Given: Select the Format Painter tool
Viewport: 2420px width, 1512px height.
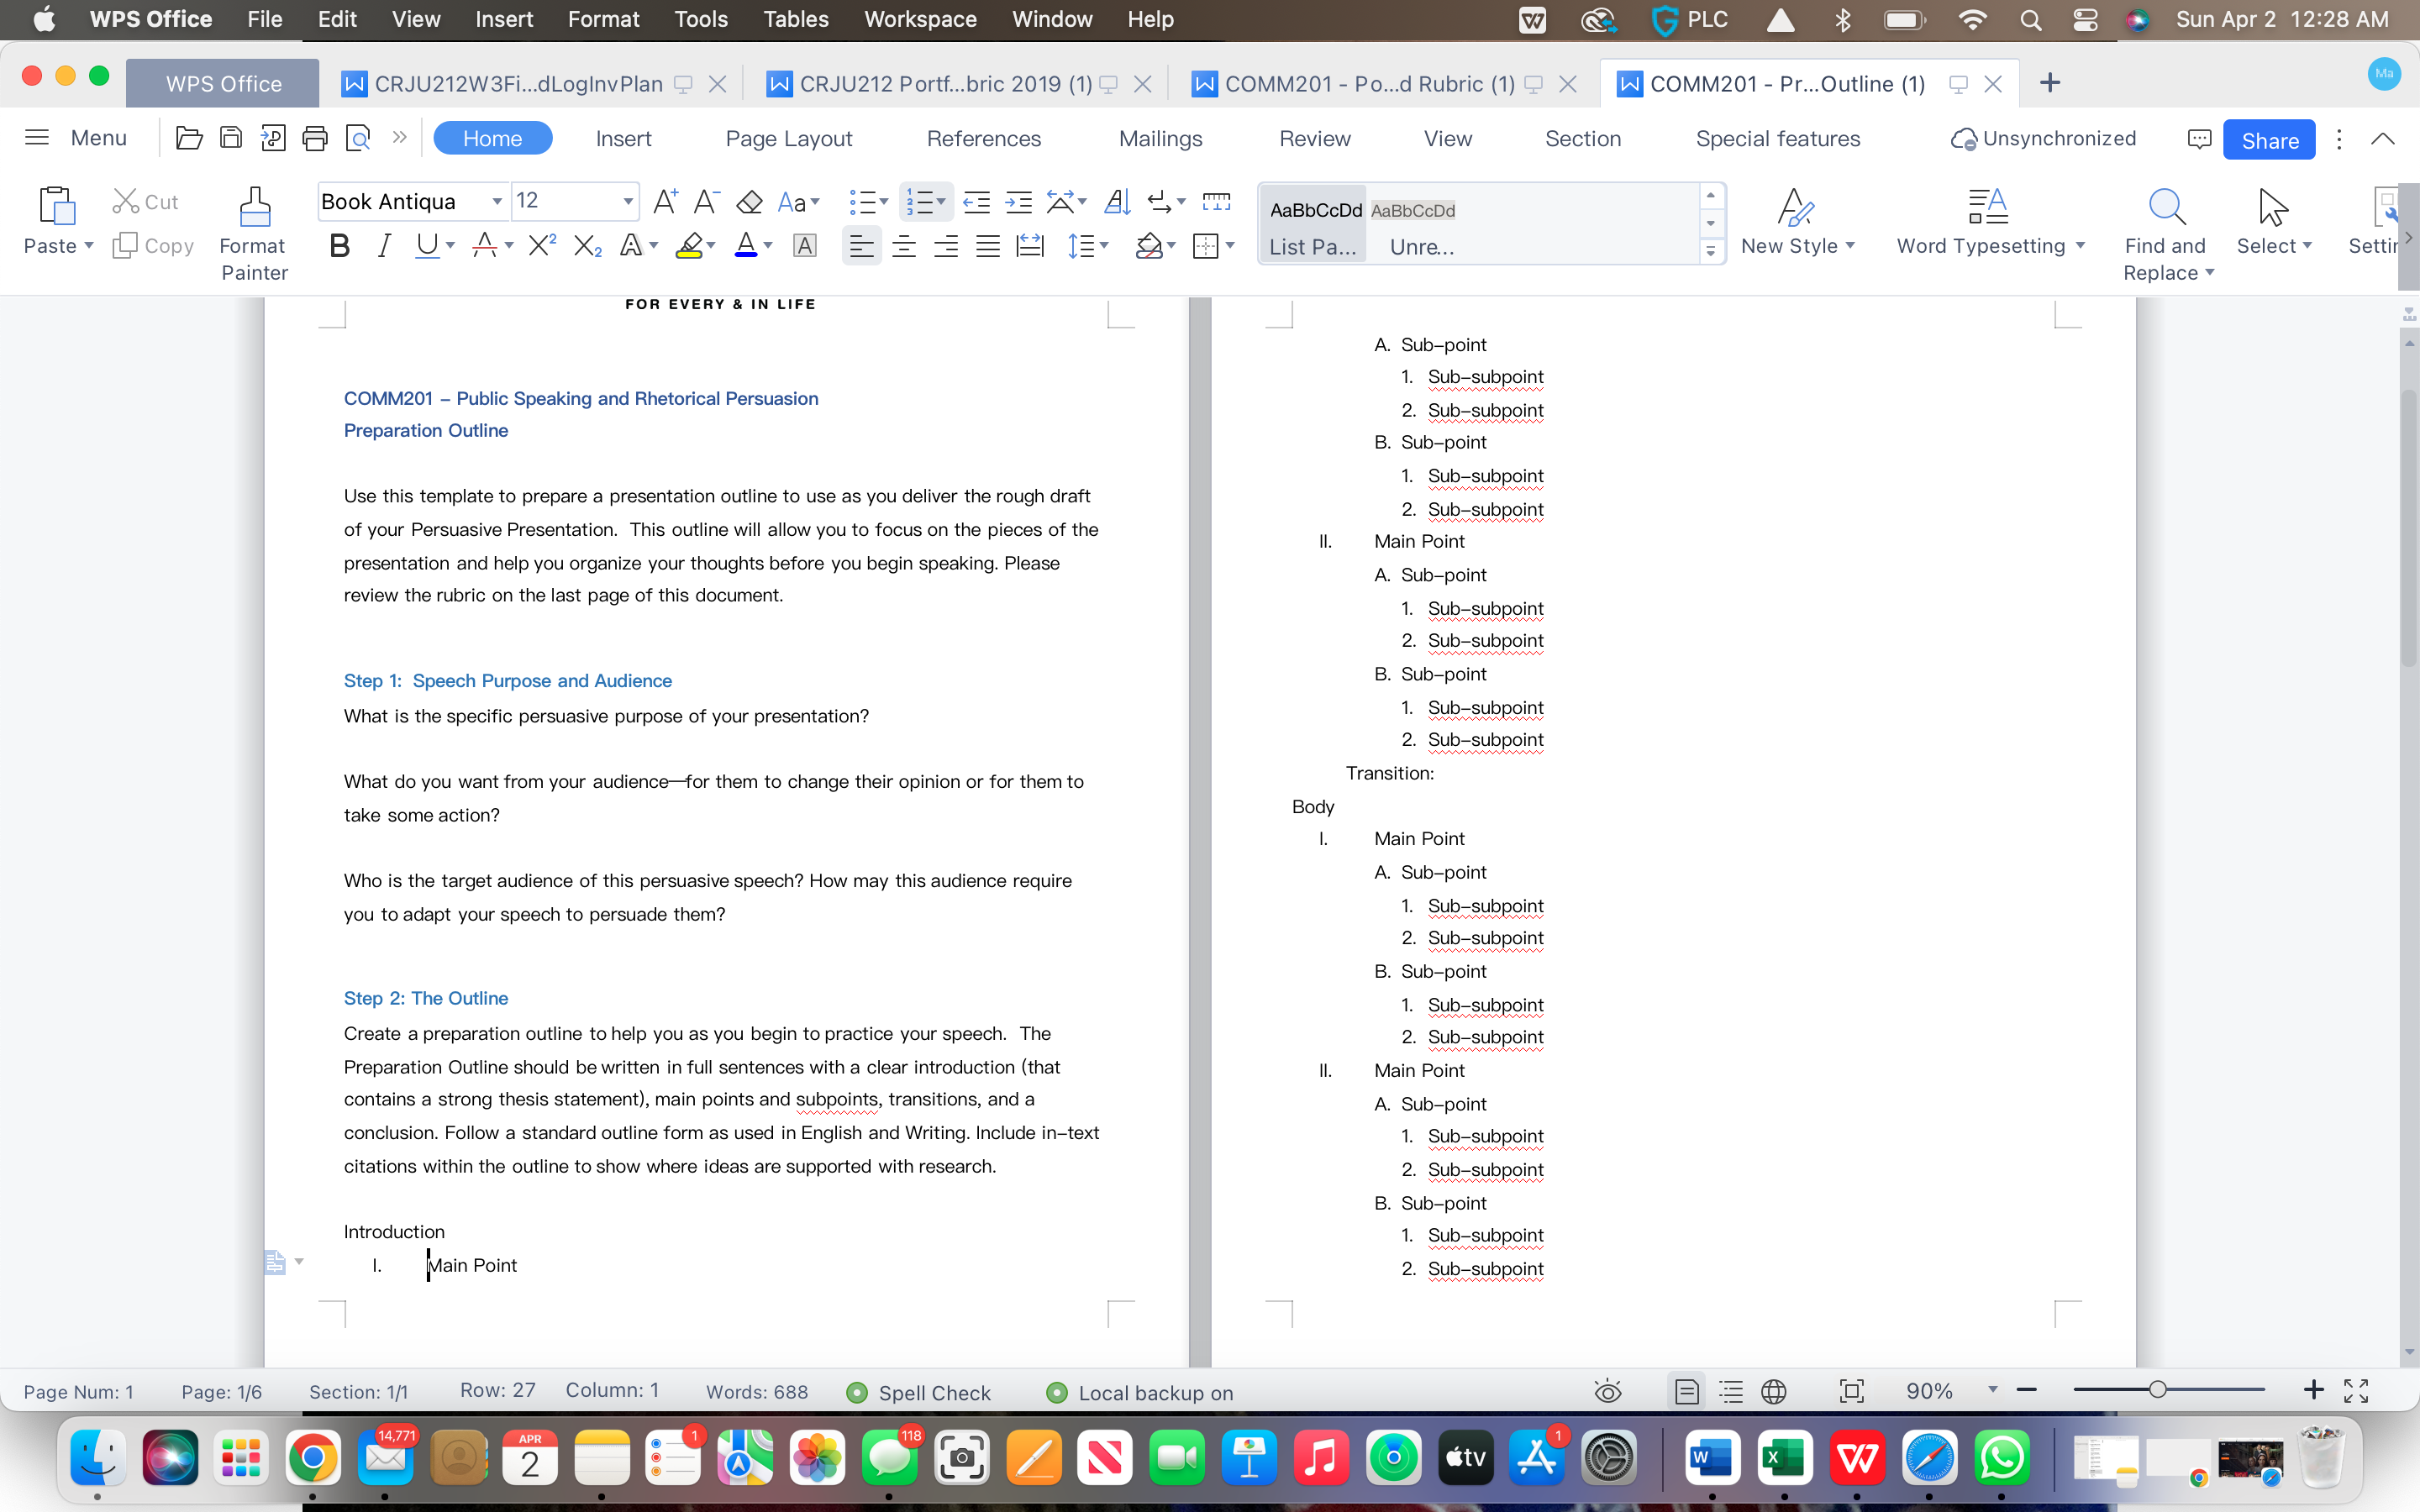Looking at the screenshot, I should click(x=253, y=231).
